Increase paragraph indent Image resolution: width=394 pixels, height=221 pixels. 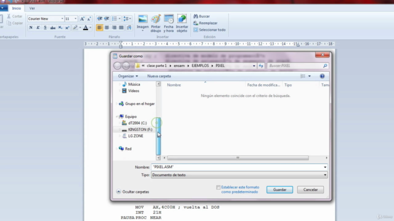click(x=107, y=19)
